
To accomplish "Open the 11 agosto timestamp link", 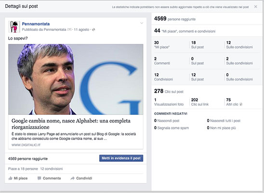I will (81, 29).
